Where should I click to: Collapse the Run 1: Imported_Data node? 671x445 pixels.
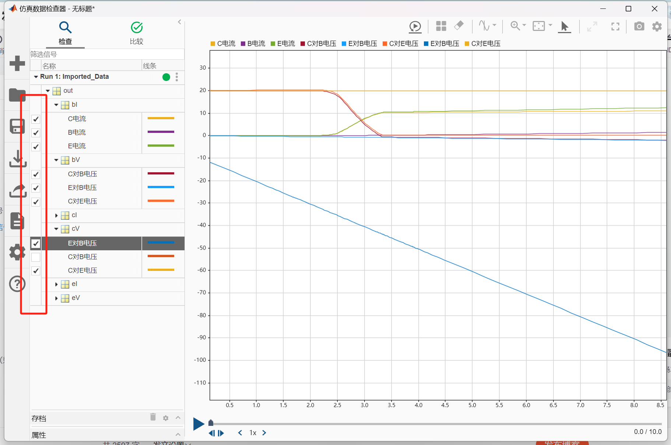[36, 77]
